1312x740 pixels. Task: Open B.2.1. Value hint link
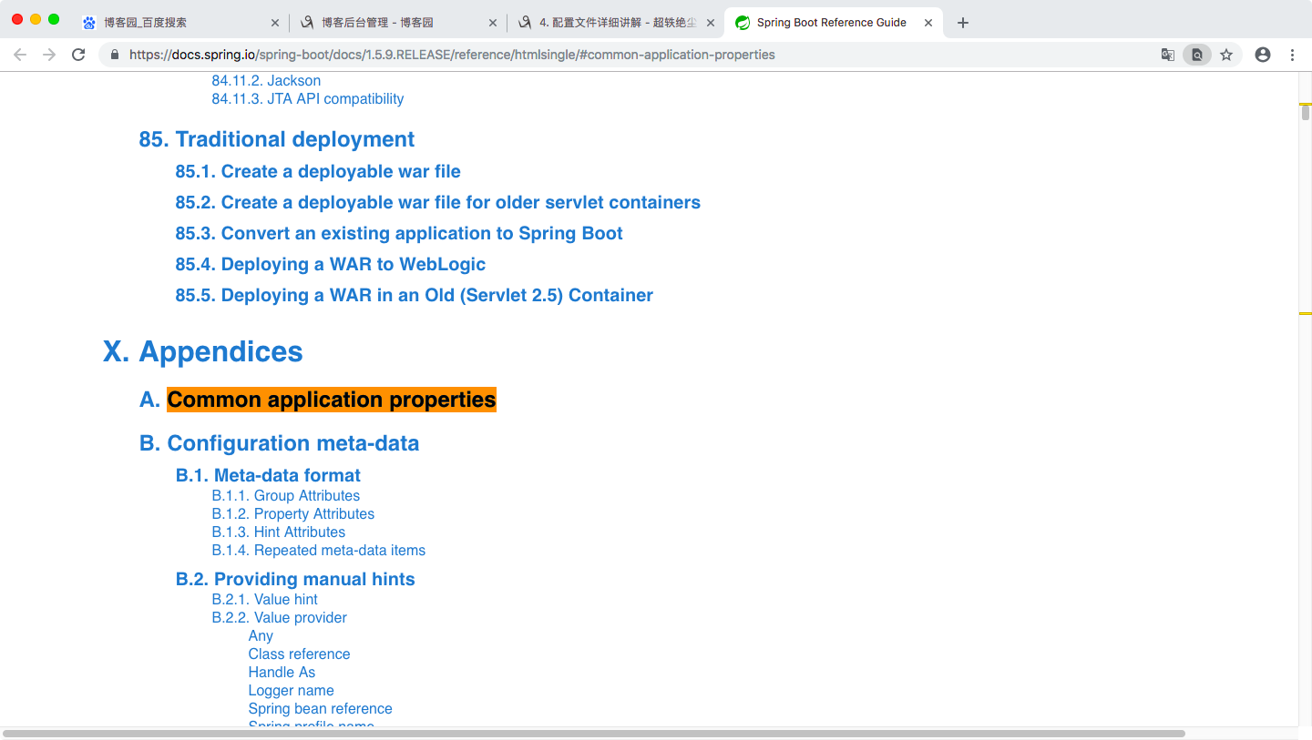pyautogui.click(x=265, y=600)
